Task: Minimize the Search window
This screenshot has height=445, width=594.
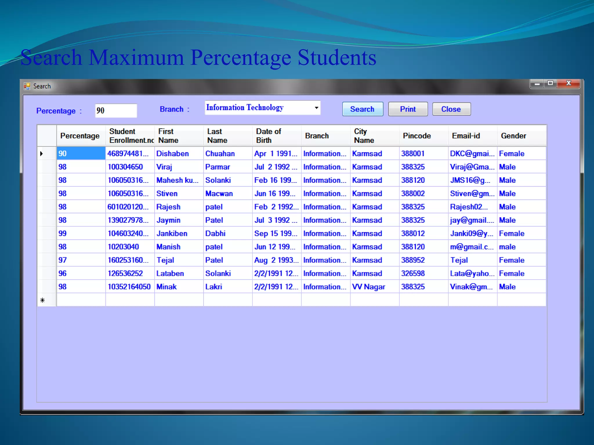Action: pos(537,84)
